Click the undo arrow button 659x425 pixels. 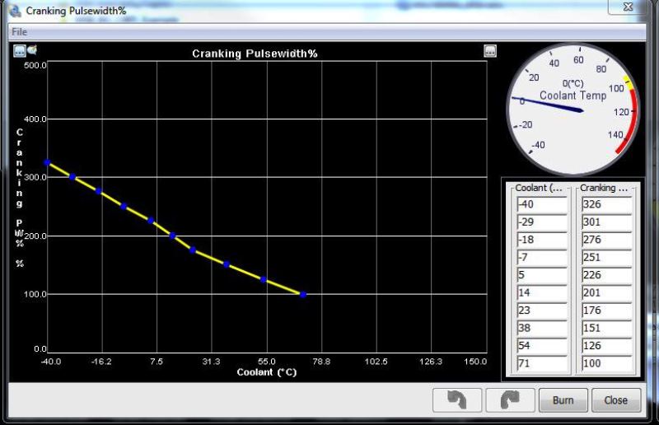457,400
